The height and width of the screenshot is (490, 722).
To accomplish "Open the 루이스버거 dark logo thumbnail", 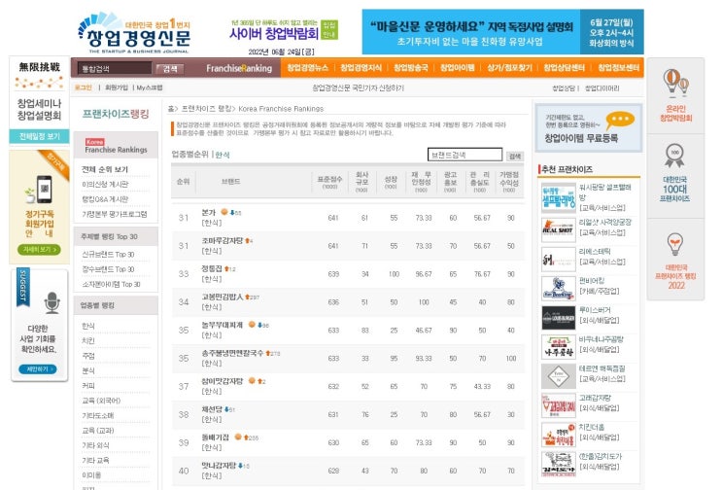I will (558, 318).
